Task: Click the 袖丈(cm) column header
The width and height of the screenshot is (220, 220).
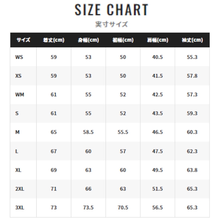Action: 192,40
